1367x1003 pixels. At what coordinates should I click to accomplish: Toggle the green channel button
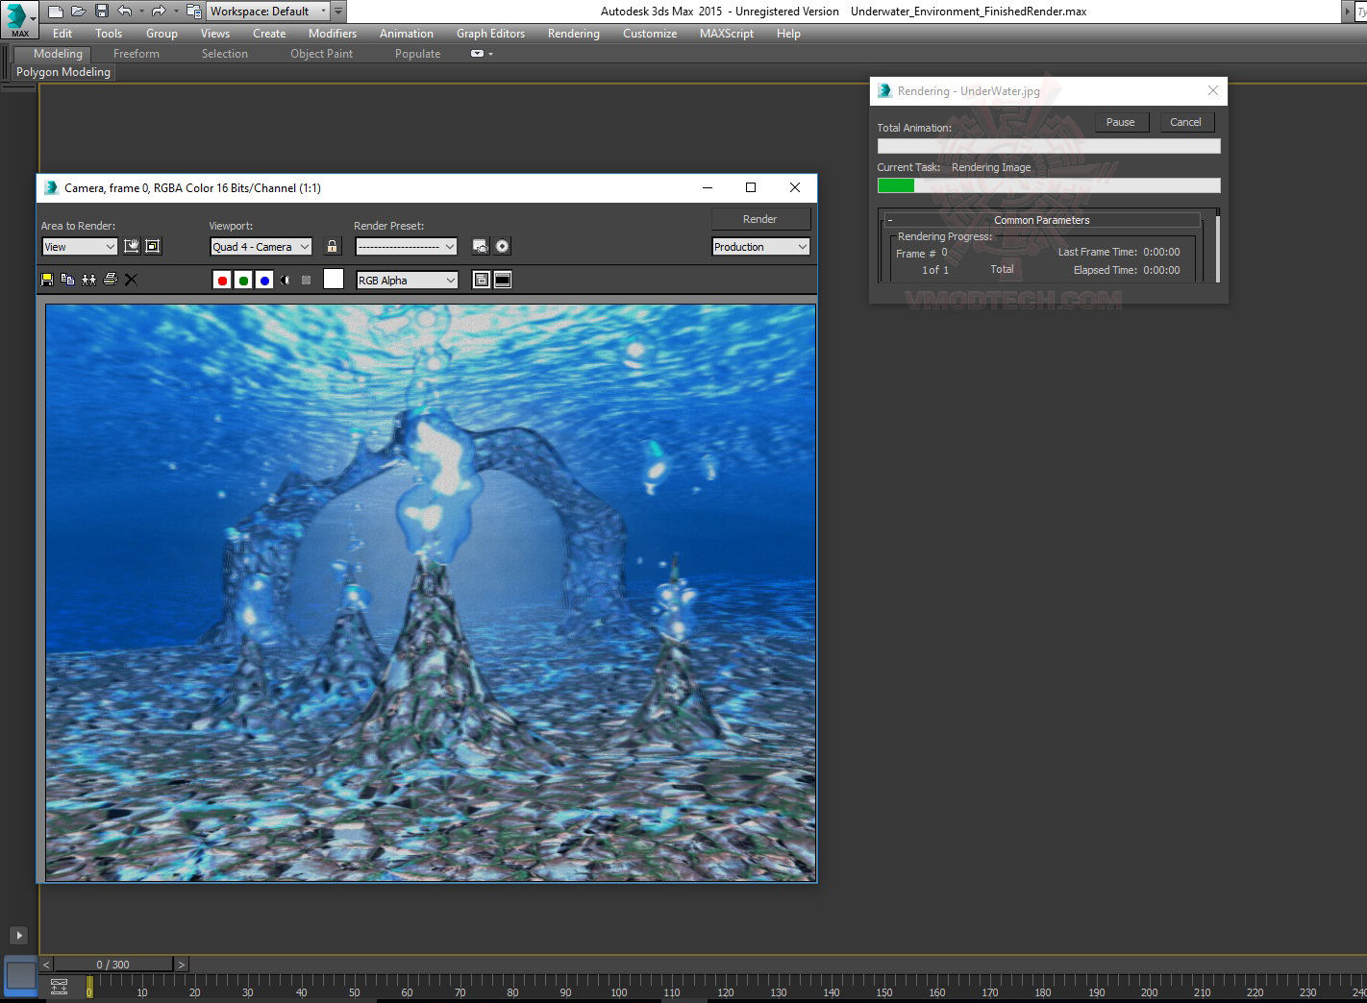243,281
